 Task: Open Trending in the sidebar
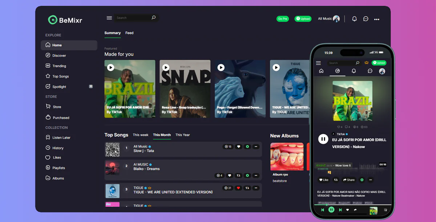[x=59, y=66]
